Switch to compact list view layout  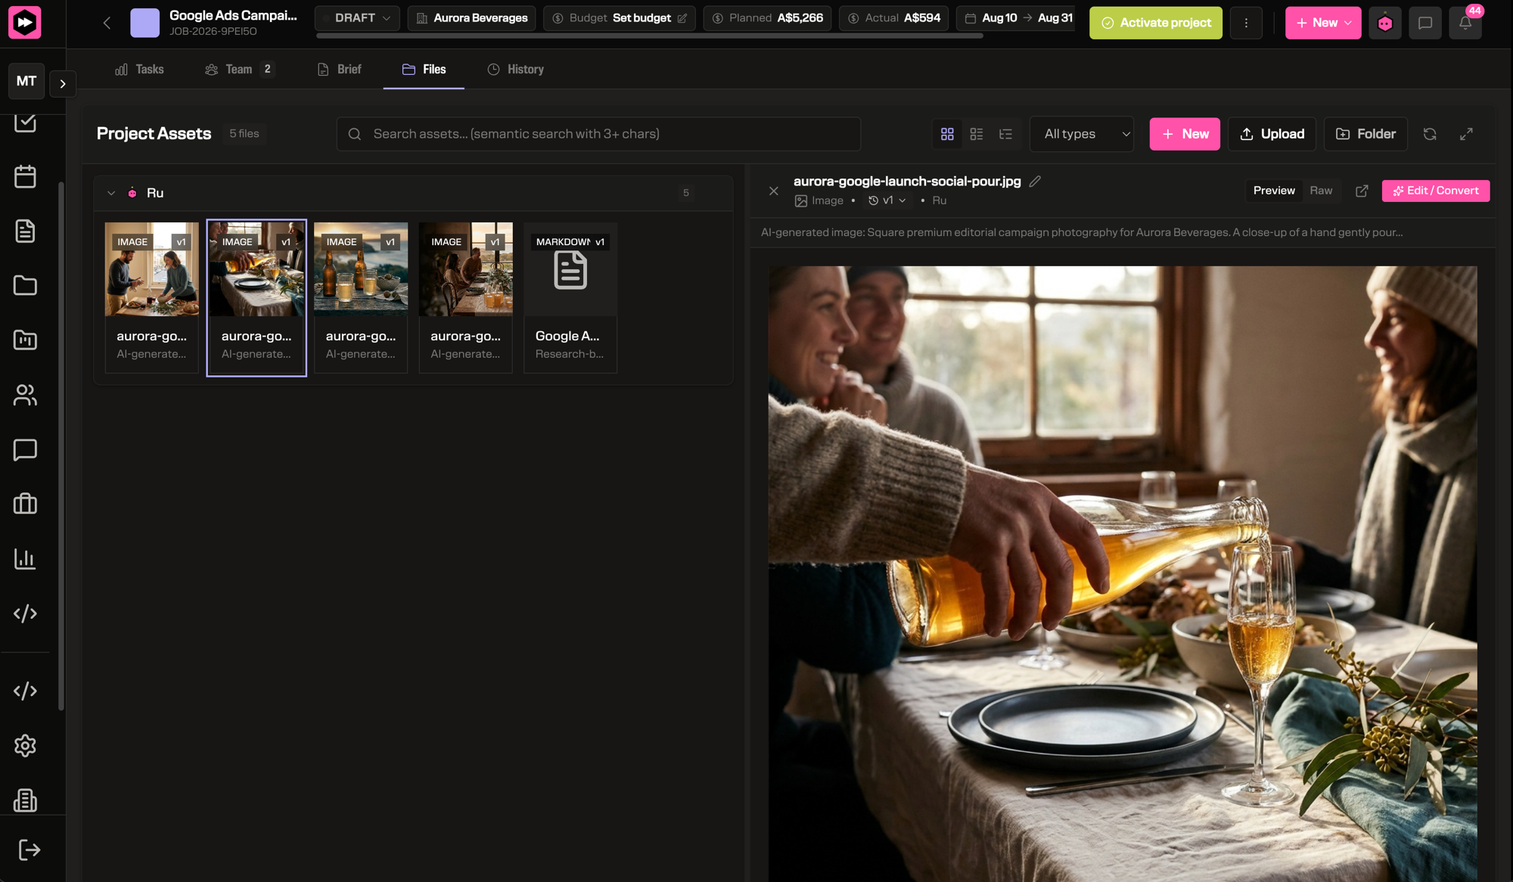(x=977, y=134)
